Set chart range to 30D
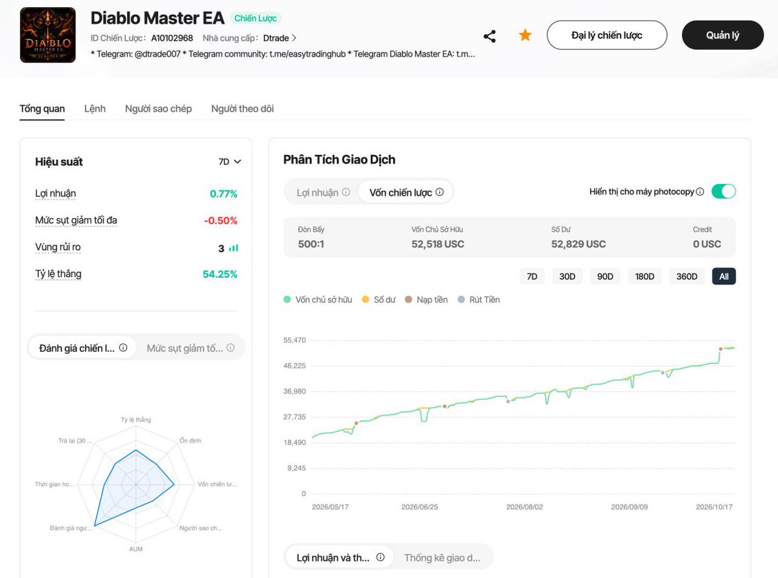This screenshot has width=778, height=578. pos(567,276)
